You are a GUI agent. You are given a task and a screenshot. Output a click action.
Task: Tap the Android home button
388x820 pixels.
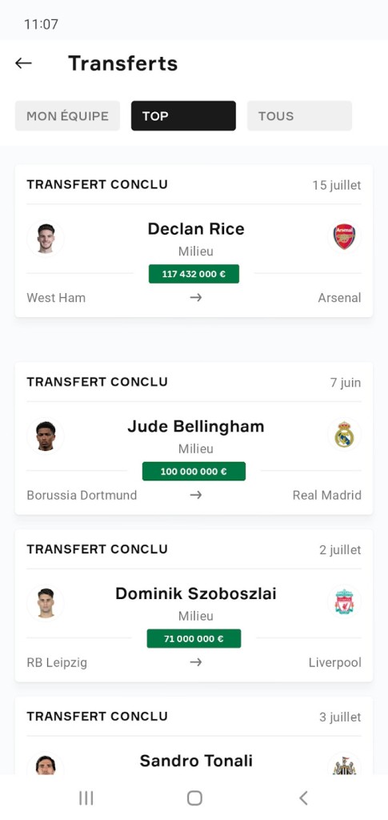click(x=194, y=798)
